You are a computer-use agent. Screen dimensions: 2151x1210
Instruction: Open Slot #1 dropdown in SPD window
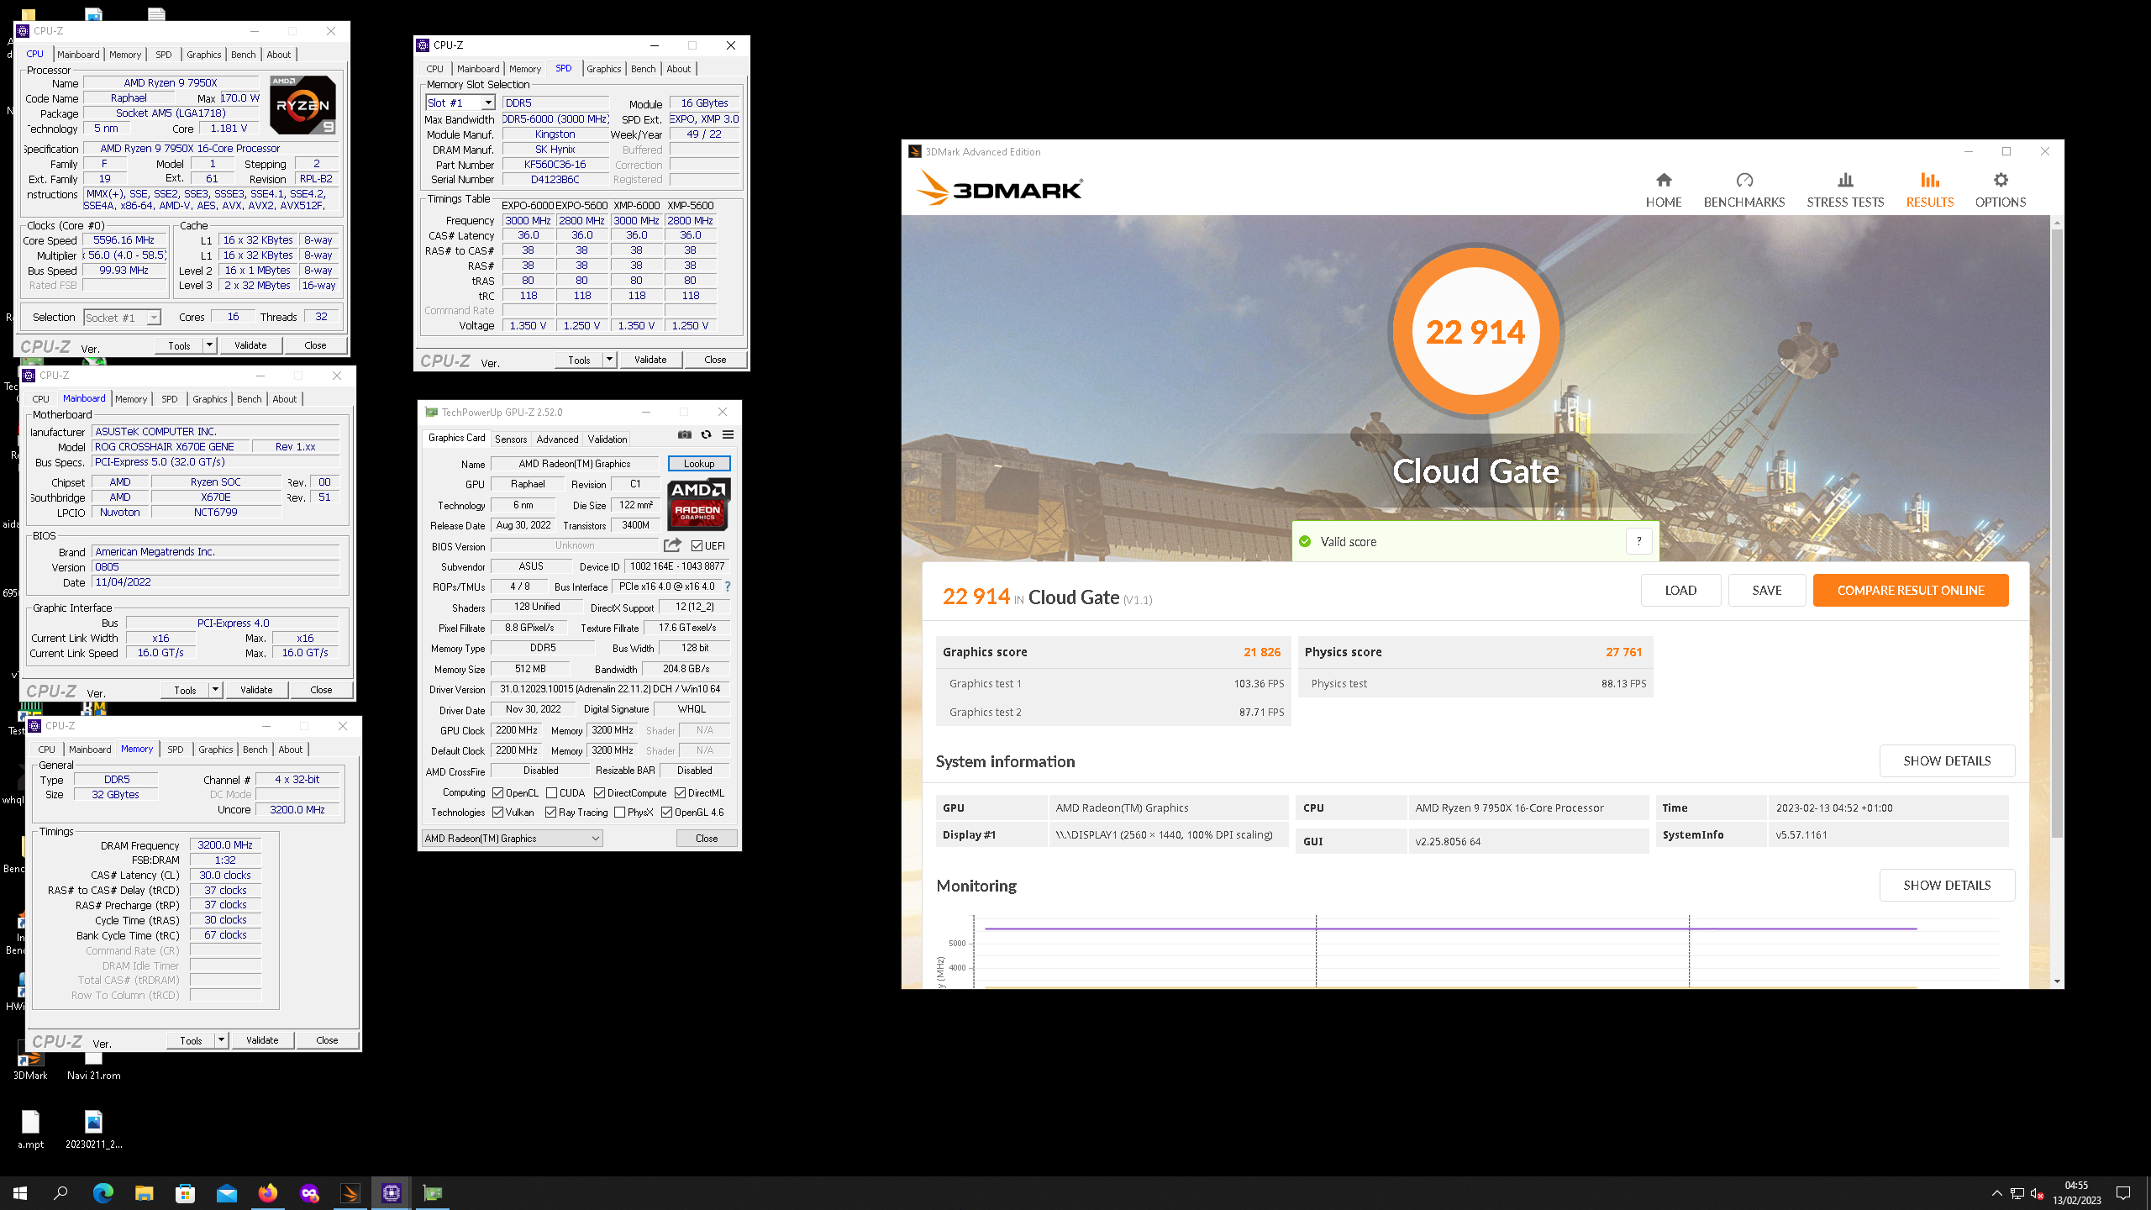point(487,103)
